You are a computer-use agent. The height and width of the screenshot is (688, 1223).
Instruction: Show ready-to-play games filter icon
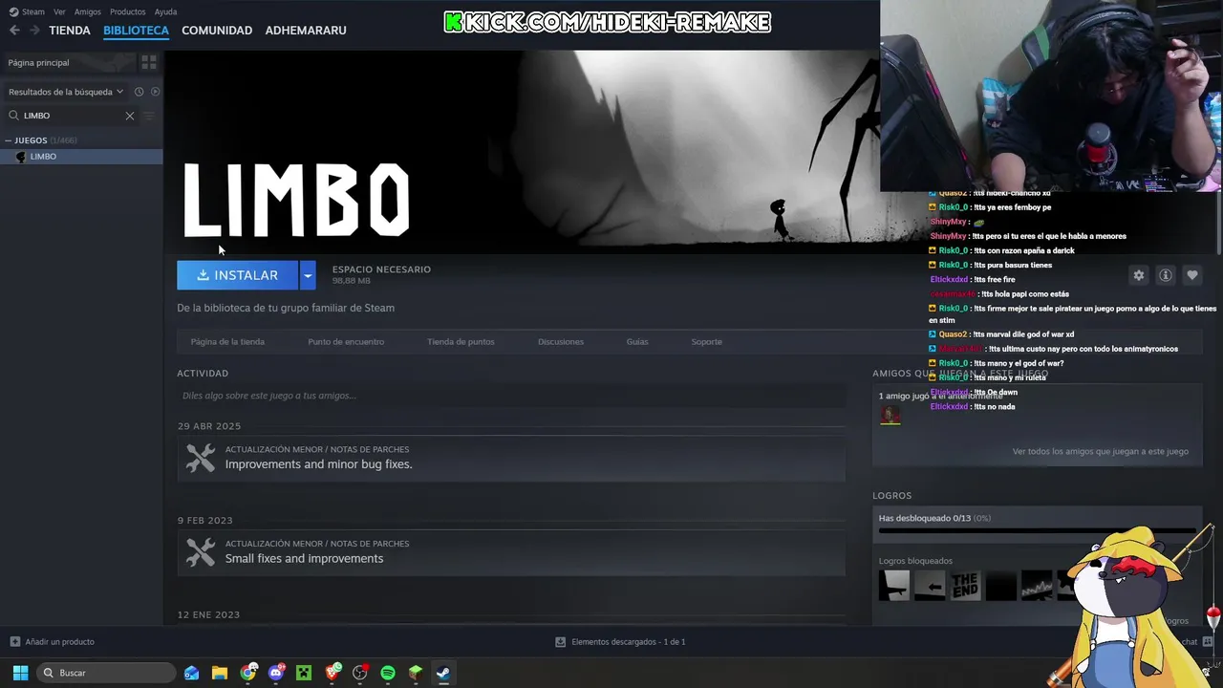click(155, 92)
